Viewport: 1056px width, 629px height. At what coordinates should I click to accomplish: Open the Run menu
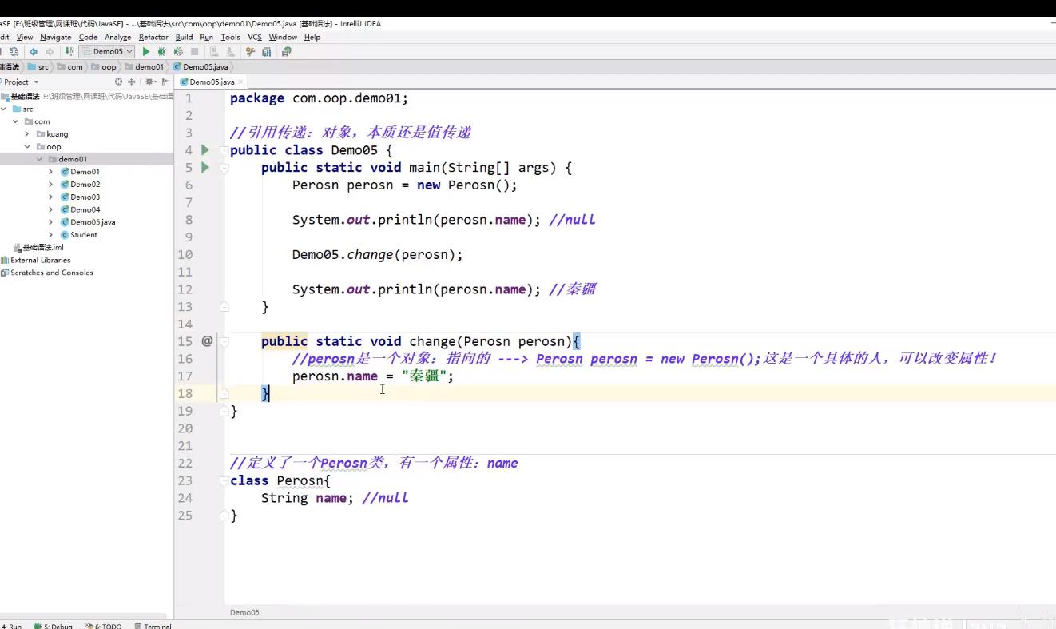(206, 37)
